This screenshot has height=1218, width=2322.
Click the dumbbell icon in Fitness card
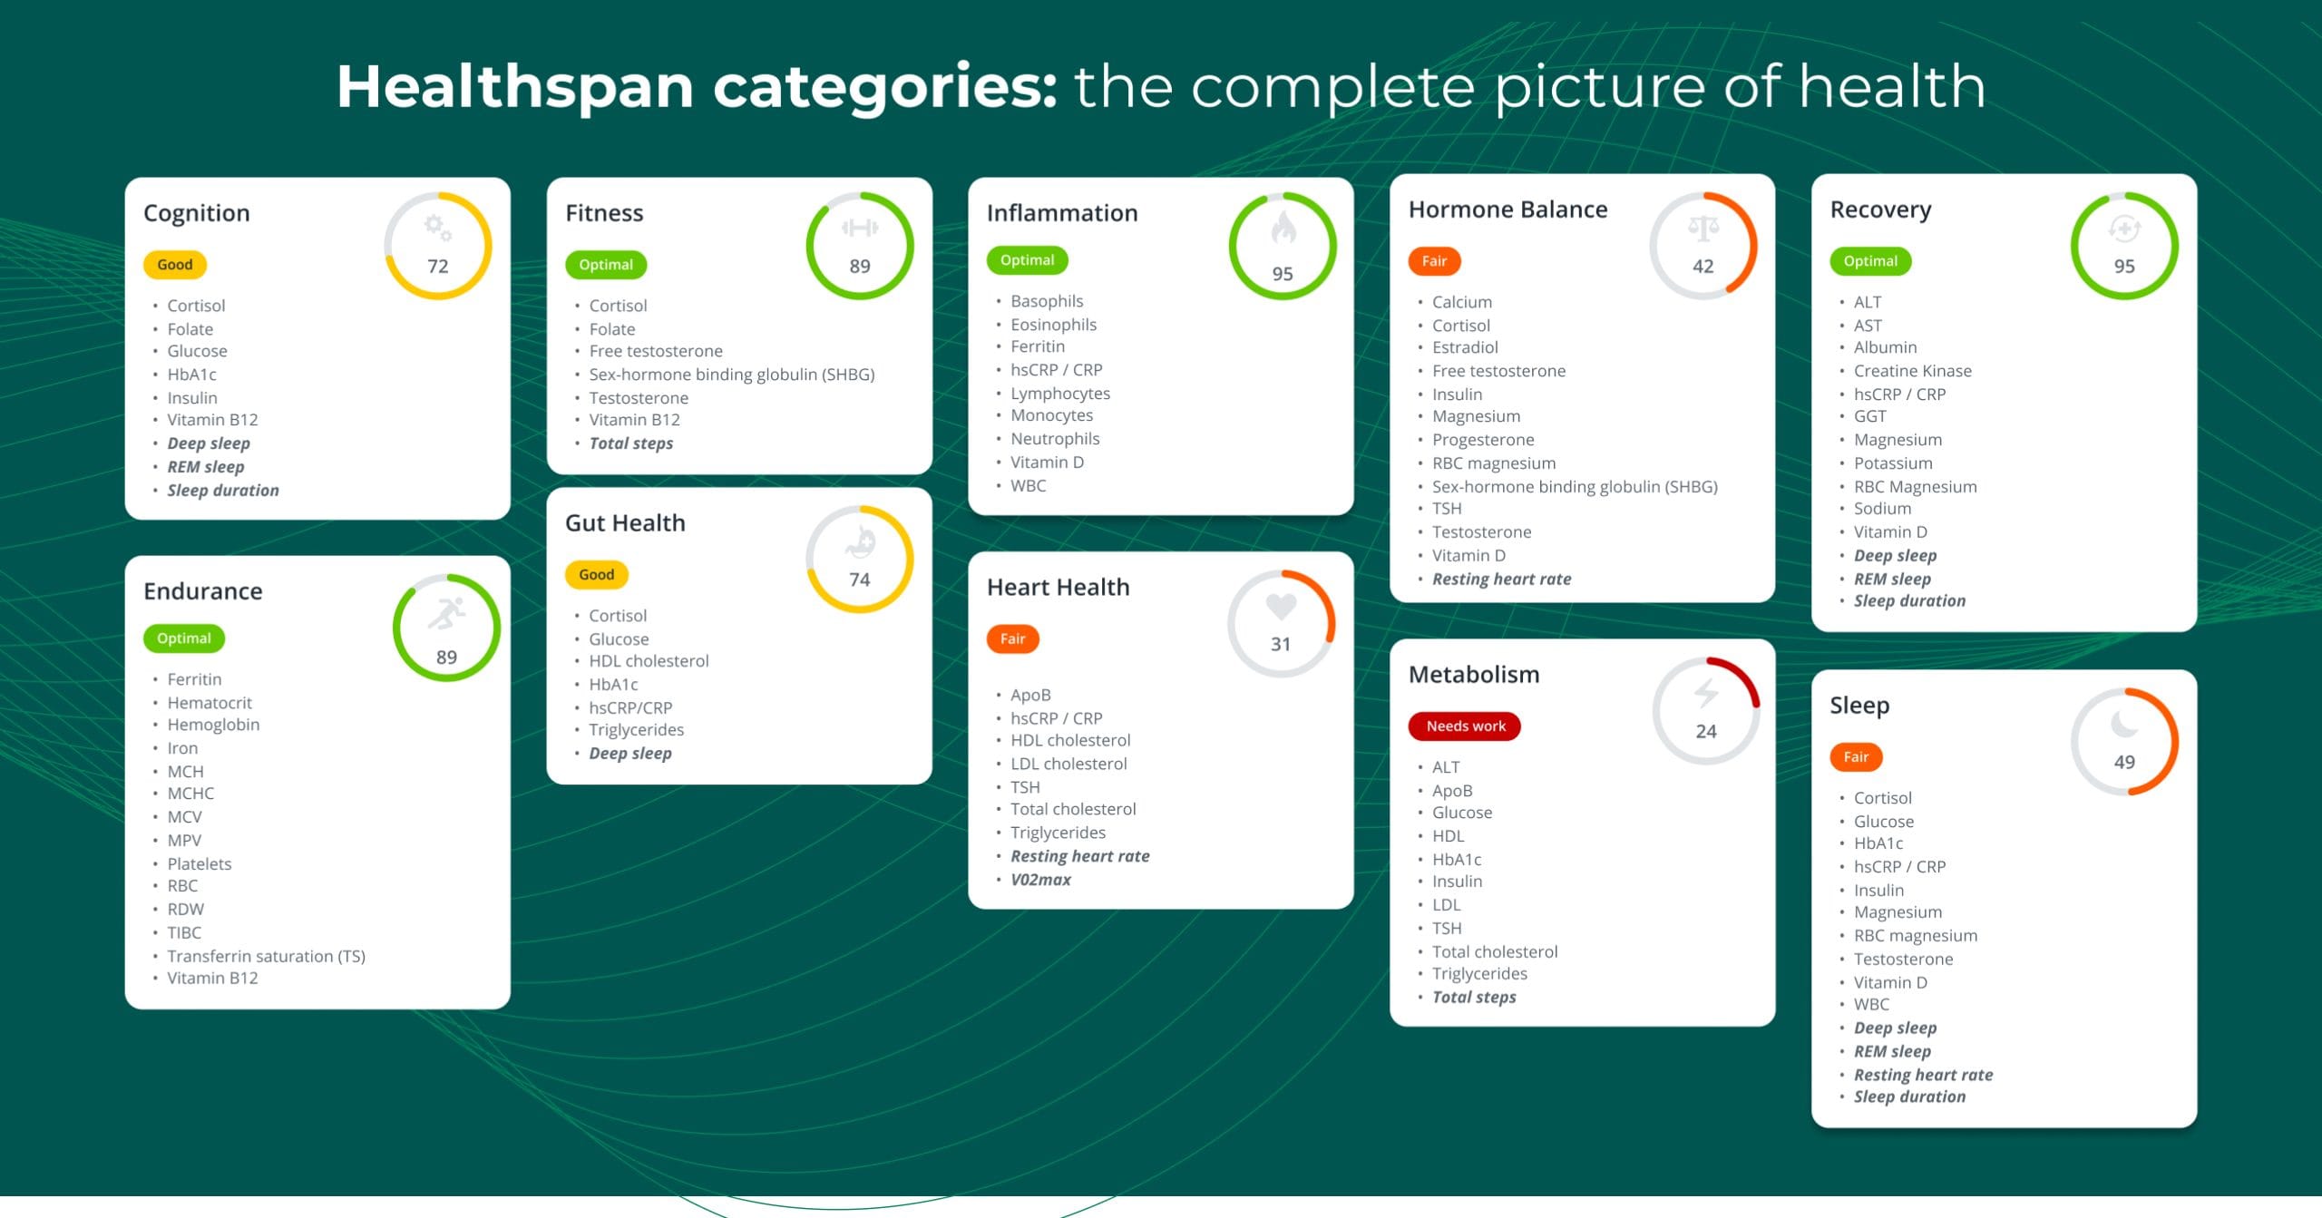859,228
